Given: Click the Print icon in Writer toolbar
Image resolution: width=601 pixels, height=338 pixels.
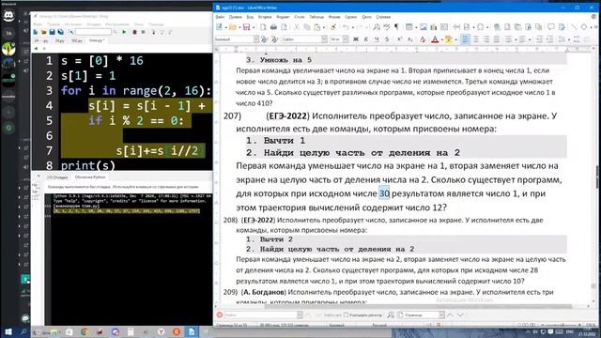Looking at the screenshot, I should point(273,27).
